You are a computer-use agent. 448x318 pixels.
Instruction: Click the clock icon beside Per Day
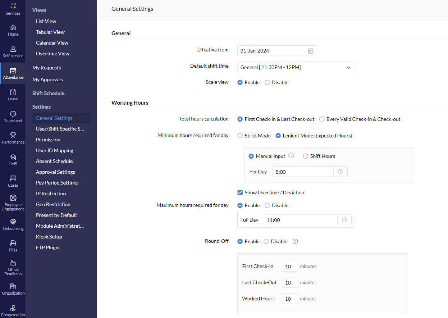point(340,172)
